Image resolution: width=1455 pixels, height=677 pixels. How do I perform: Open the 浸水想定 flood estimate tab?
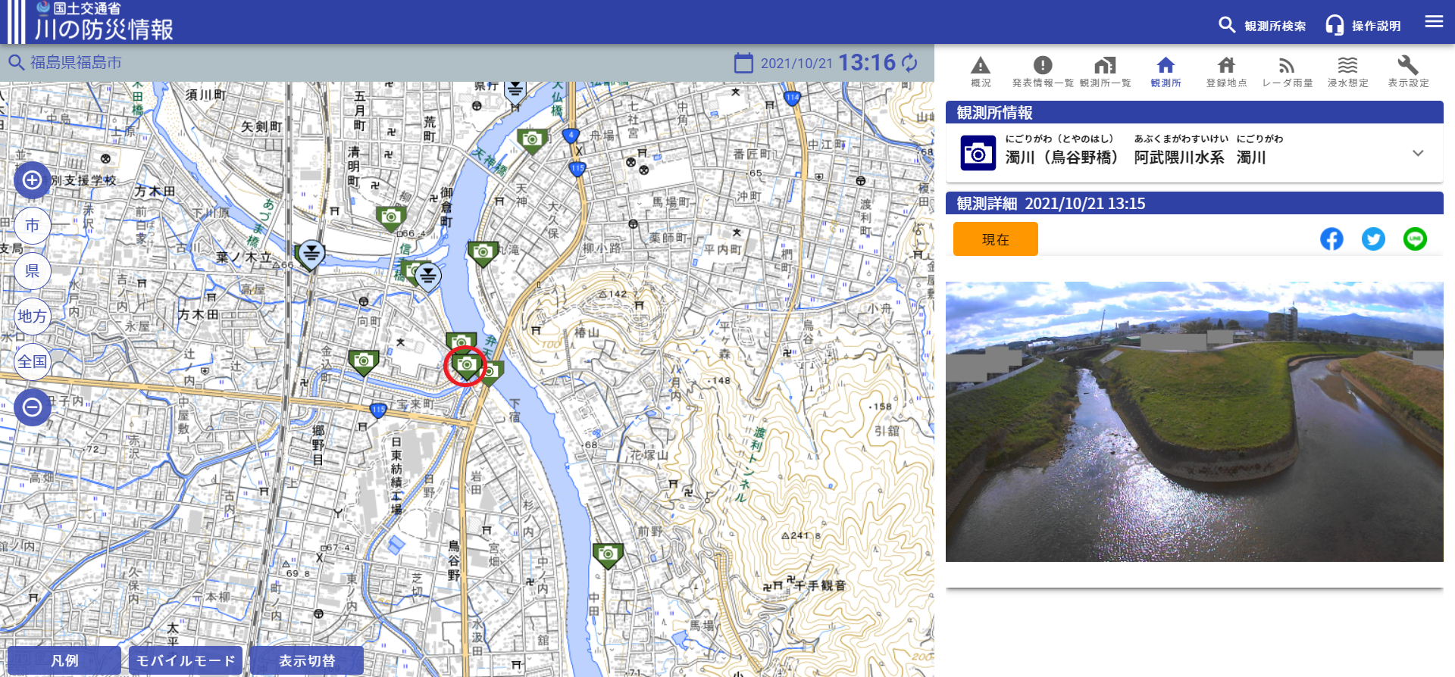pos(1347,71)
